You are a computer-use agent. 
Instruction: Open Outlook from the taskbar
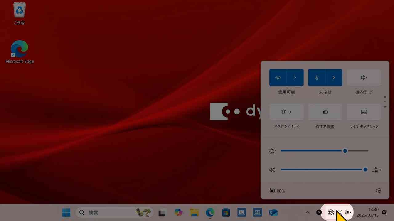tap(273, 212)
